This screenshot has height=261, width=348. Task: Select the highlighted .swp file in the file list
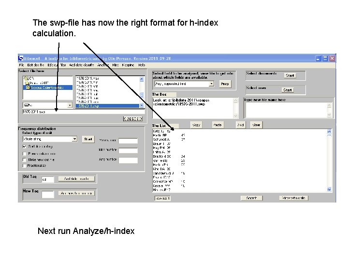pyautogui.click(x=108, y=106)
